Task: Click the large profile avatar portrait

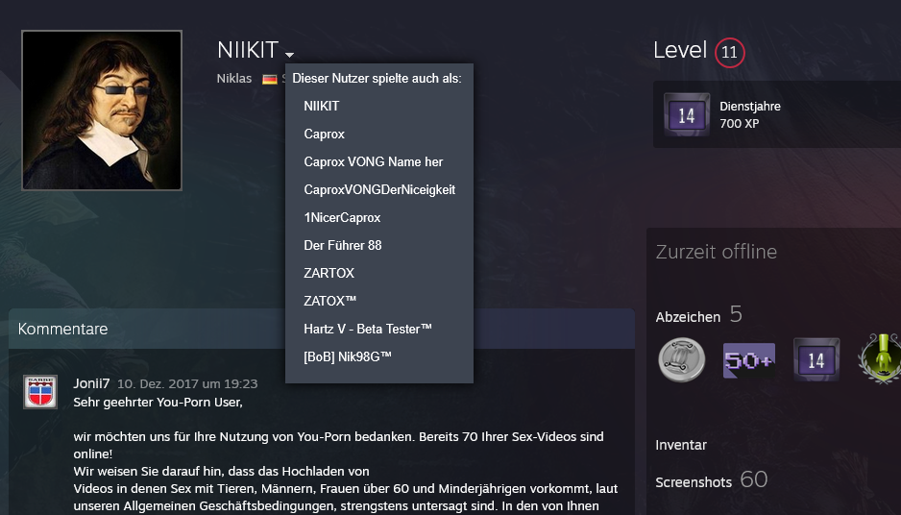Action: 102,110
